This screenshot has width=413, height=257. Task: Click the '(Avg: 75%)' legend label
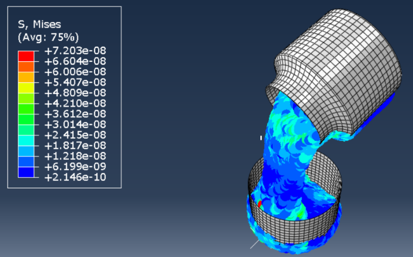coord(48,38)
